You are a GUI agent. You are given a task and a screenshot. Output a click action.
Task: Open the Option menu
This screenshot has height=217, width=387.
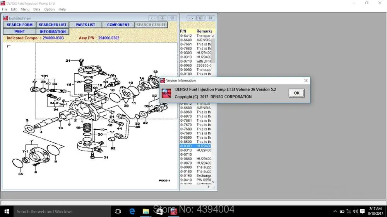pyautogui.click(x=49, y=9)
